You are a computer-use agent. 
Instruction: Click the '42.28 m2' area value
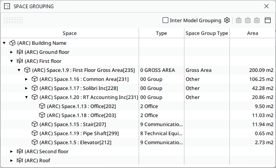point(263,88)
